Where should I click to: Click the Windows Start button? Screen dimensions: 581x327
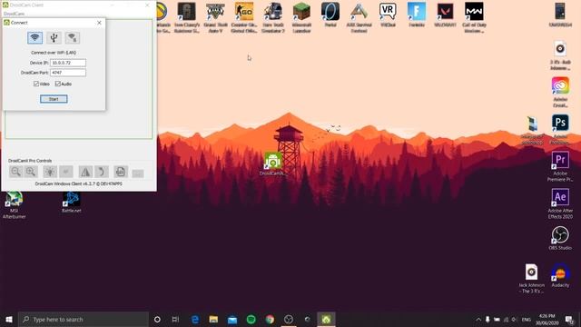point(9,319)
